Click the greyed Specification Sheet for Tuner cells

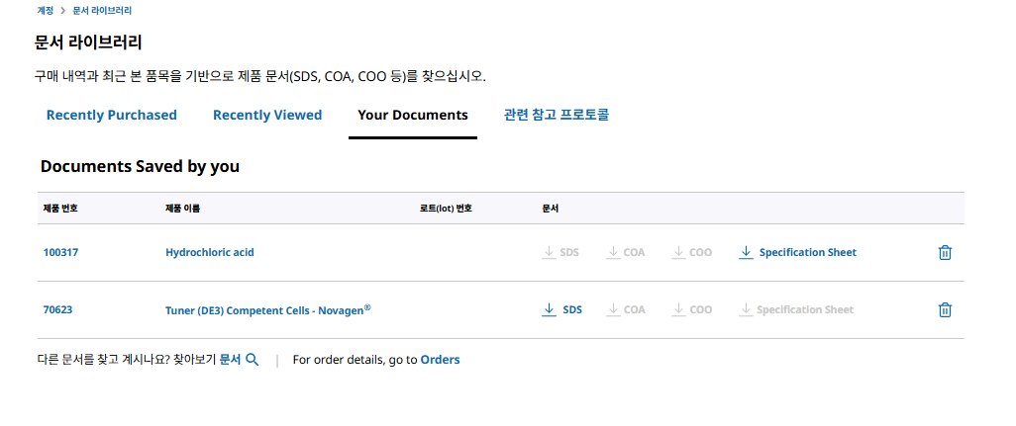point(796,309)
